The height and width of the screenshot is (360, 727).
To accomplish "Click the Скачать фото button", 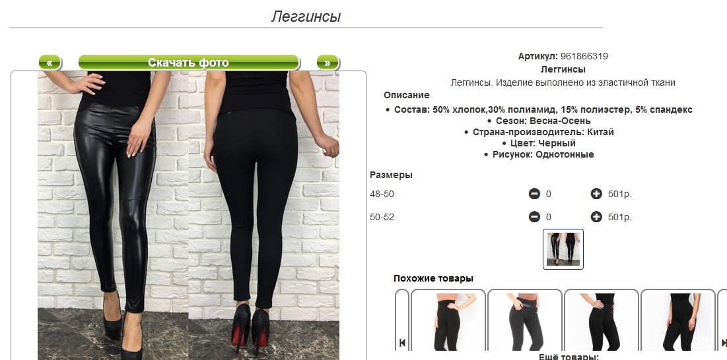I will coord(189,63).
